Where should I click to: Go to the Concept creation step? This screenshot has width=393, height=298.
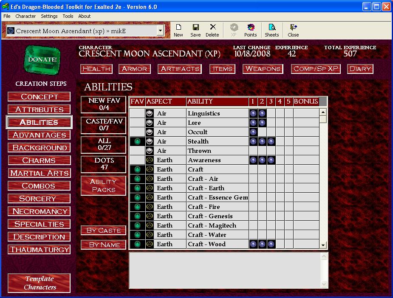point(39,97)
